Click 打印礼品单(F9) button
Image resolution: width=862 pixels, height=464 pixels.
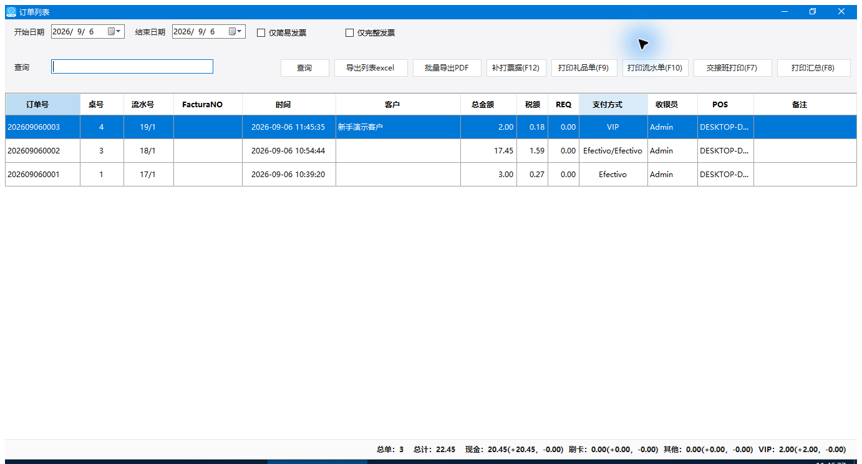pyautogui.click(x=584, y=68)
